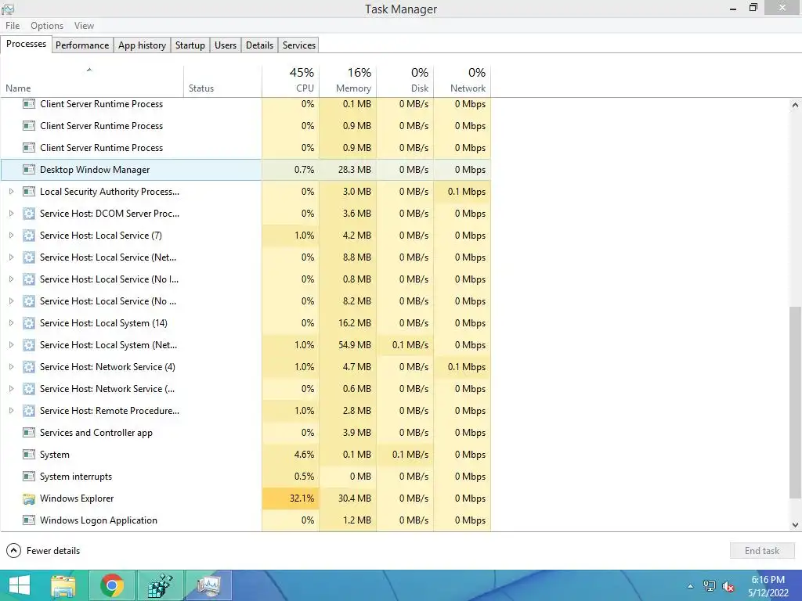Click the Task Manager taskbar icon
The height and width of the screenshot is (601, 802).
pos(208,585)
